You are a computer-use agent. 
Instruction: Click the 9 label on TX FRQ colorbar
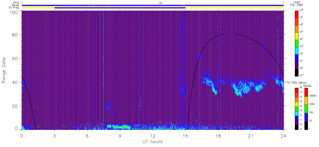[x=300, y=129]
